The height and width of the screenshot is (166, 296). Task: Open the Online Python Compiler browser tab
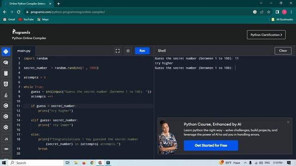[27, 4]
